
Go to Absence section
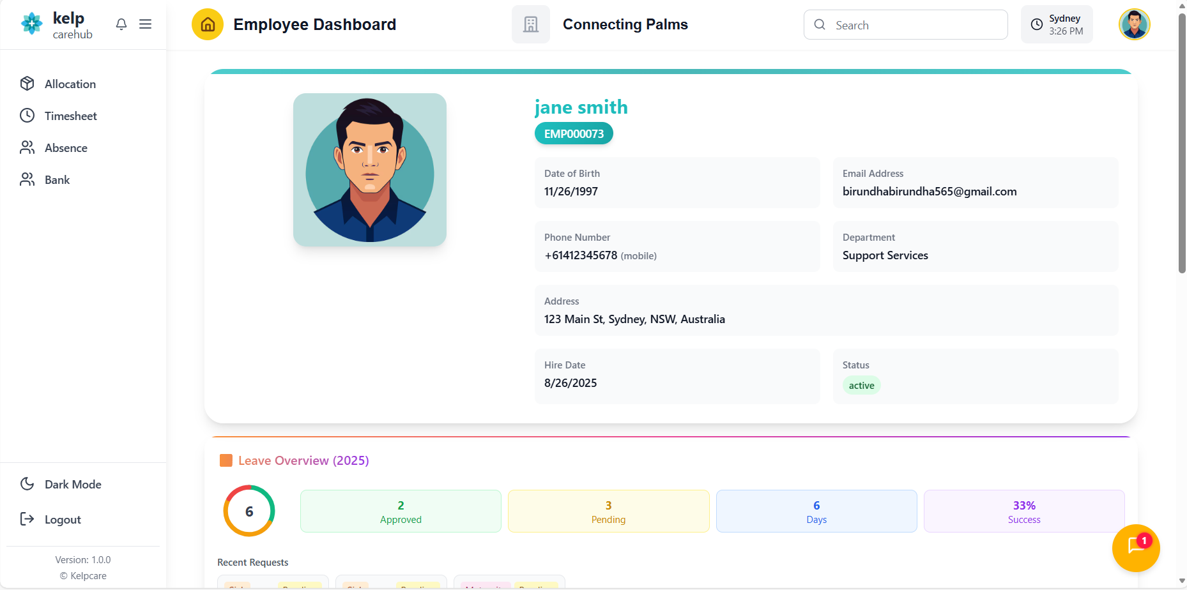[x=66, y=148]
